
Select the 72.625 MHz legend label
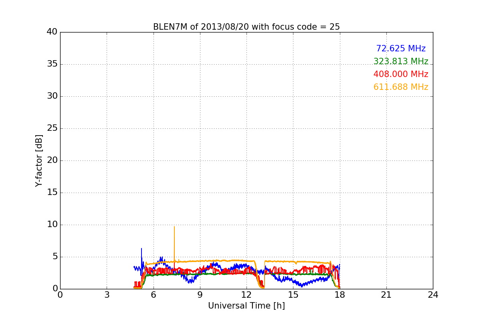tap(401, 49)
